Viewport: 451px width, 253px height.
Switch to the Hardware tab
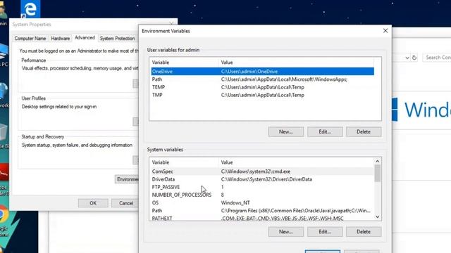[x=60, y=39]
